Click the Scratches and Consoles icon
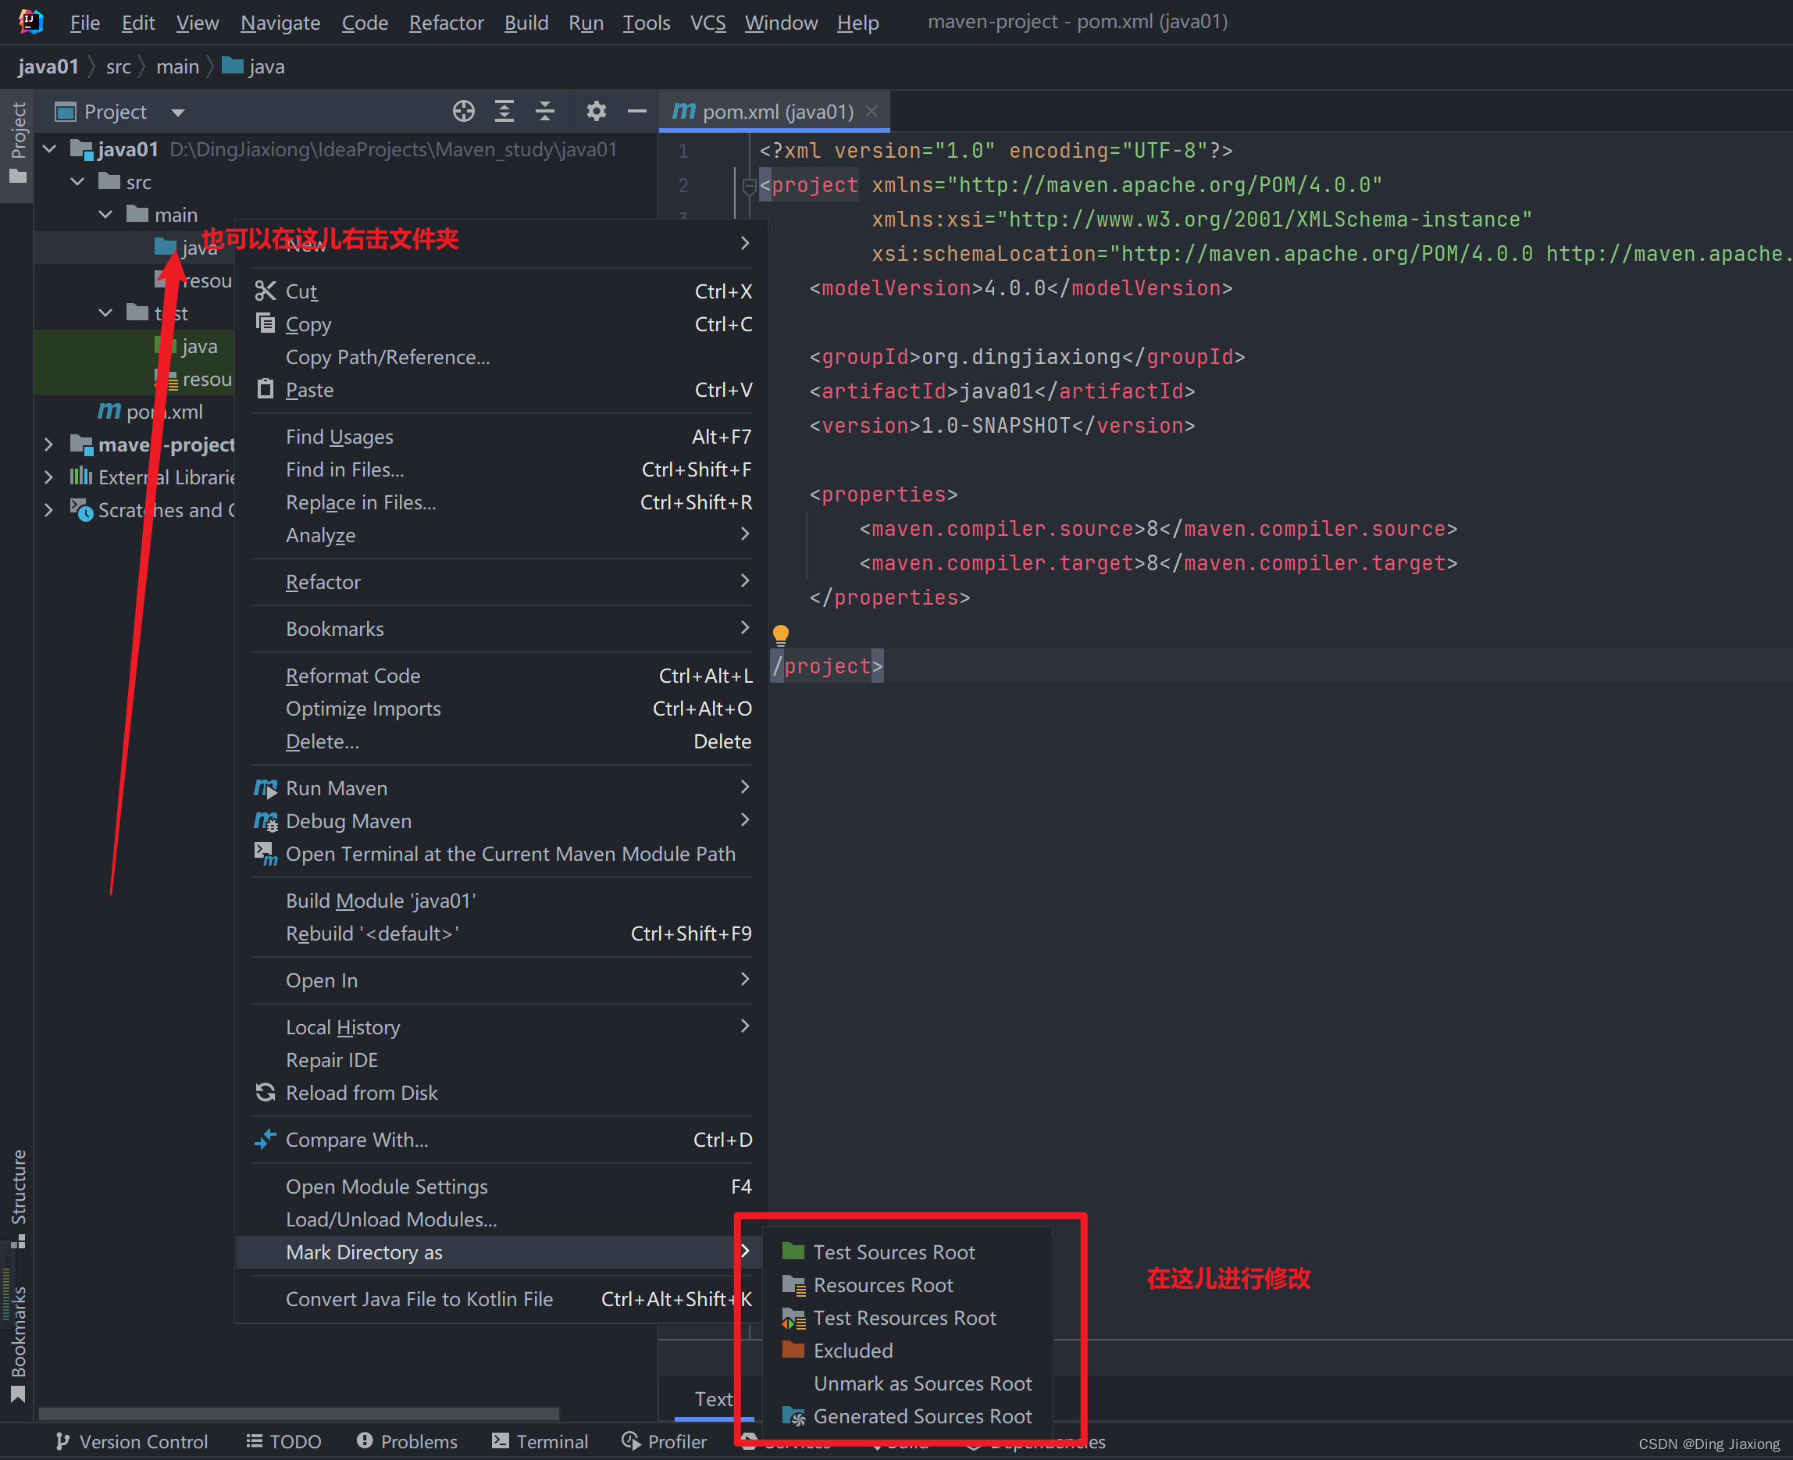Image resolution: width=1793 pixels, height=1460 pixels. (x=80, y=509)
